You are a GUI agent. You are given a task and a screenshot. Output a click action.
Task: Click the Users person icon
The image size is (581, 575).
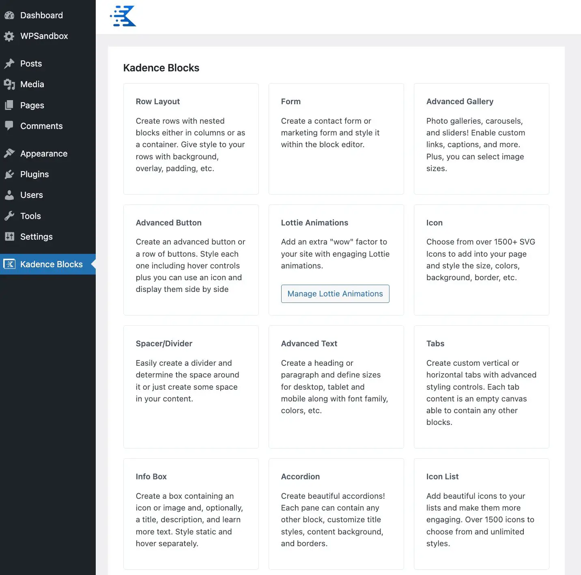click(9, 195)
